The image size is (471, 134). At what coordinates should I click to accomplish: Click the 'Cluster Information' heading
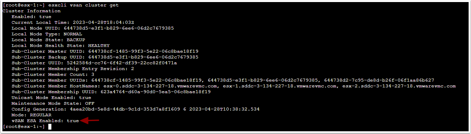pyautogui.click(x=32, y=11)
